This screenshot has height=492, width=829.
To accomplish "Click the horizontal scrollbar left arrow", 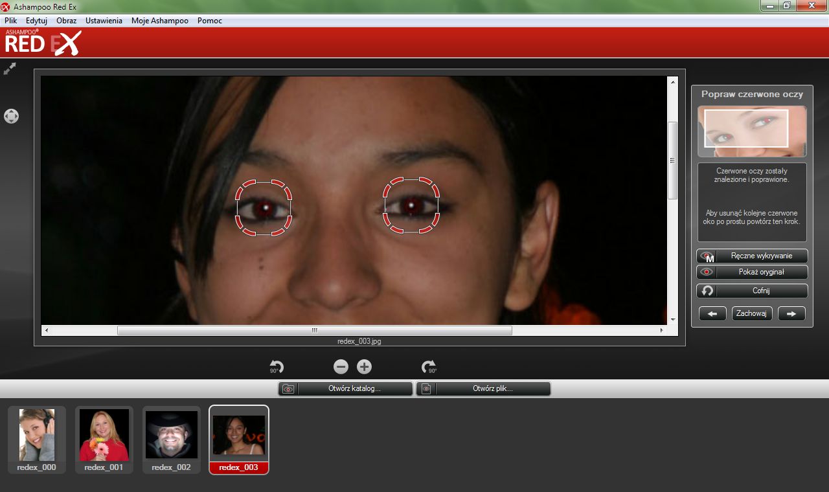I will coord(46,330).
